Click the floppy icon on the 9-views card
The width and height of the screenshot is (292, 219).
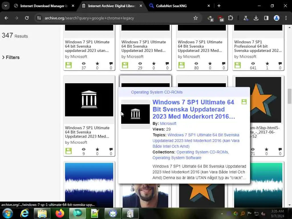[x=68, y=151]
